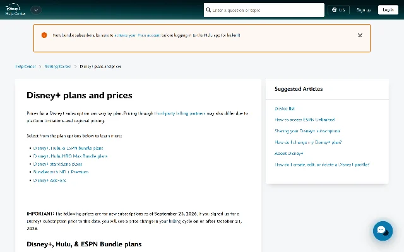Click the Log in button
This screenshot has height=252, width=404.
(x=388, y=10)
